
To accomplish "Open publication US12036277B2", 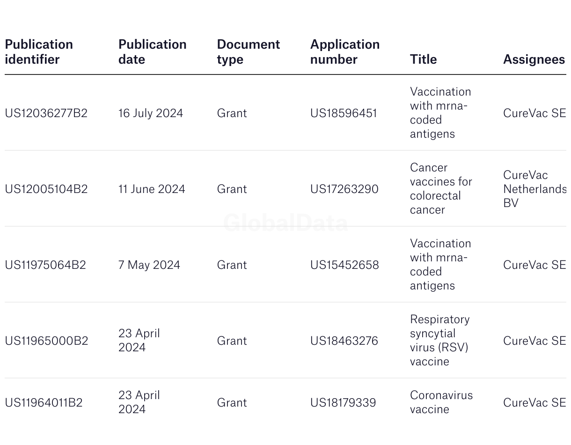I will [46, 113].
